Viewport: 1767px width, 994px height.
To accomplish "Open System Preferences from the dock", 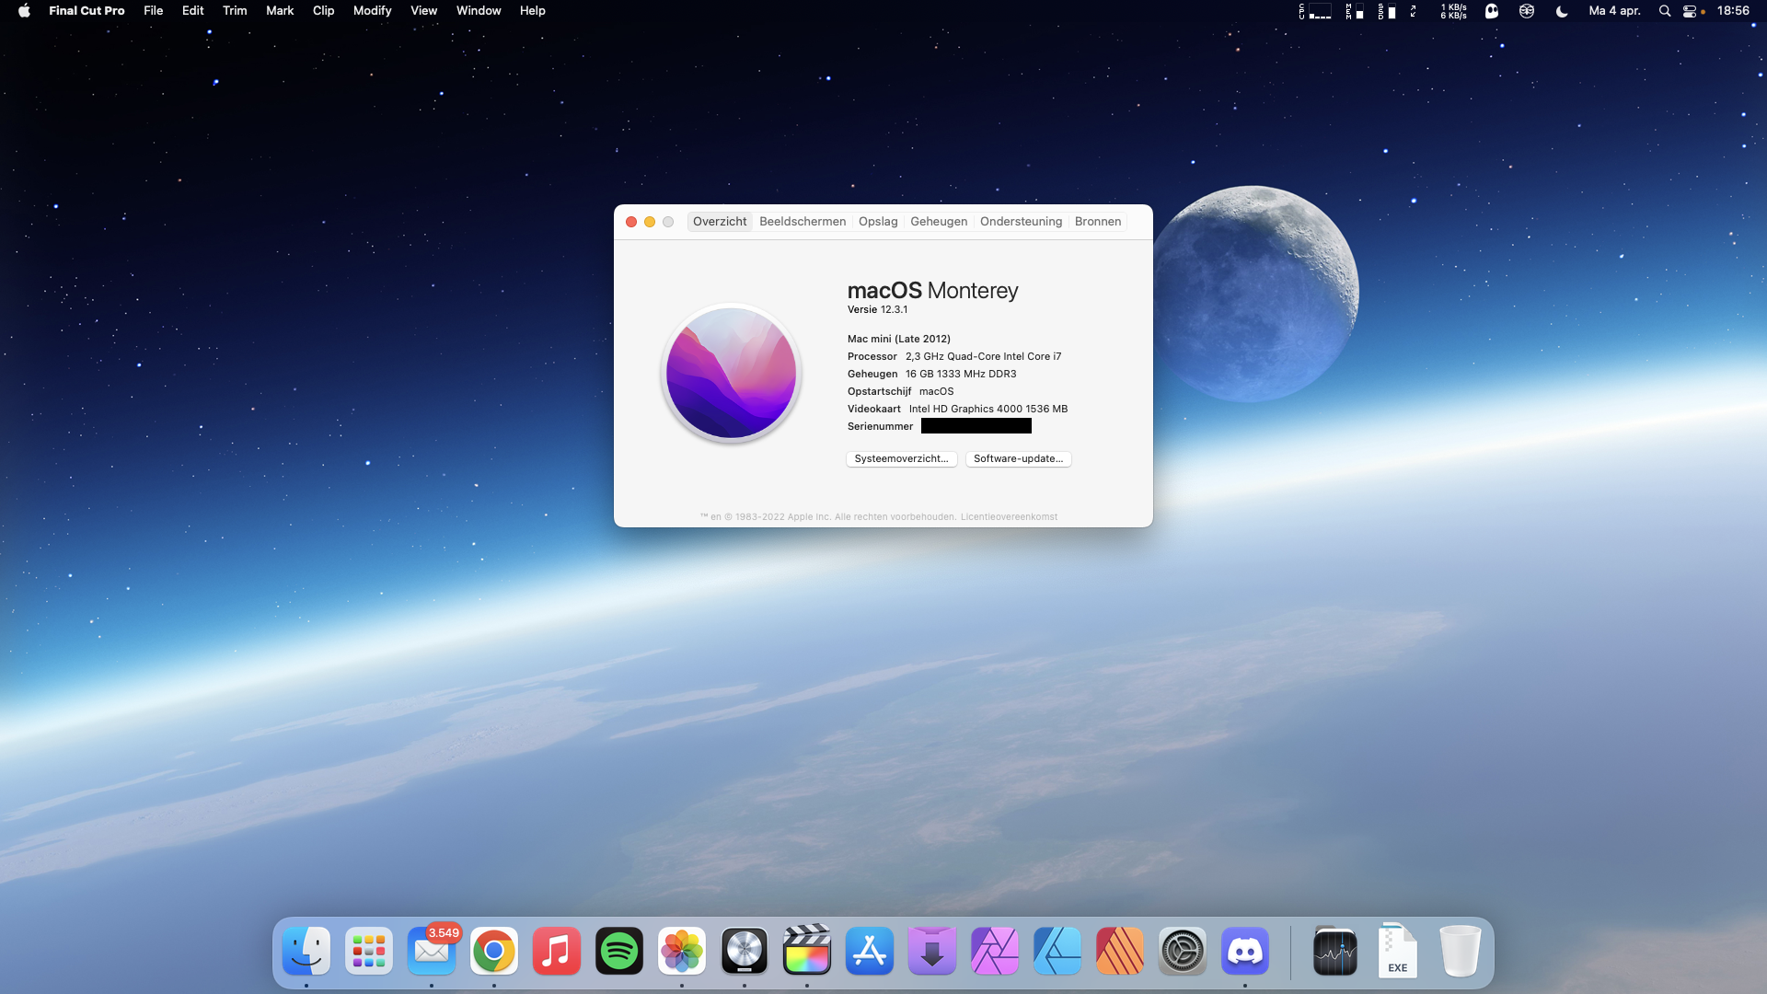I will 1183,951.
